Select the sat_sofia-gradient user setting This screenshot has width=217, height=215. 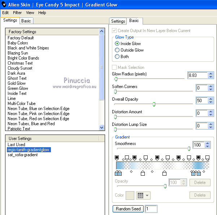pyautogui.click(x=23, y=155)
